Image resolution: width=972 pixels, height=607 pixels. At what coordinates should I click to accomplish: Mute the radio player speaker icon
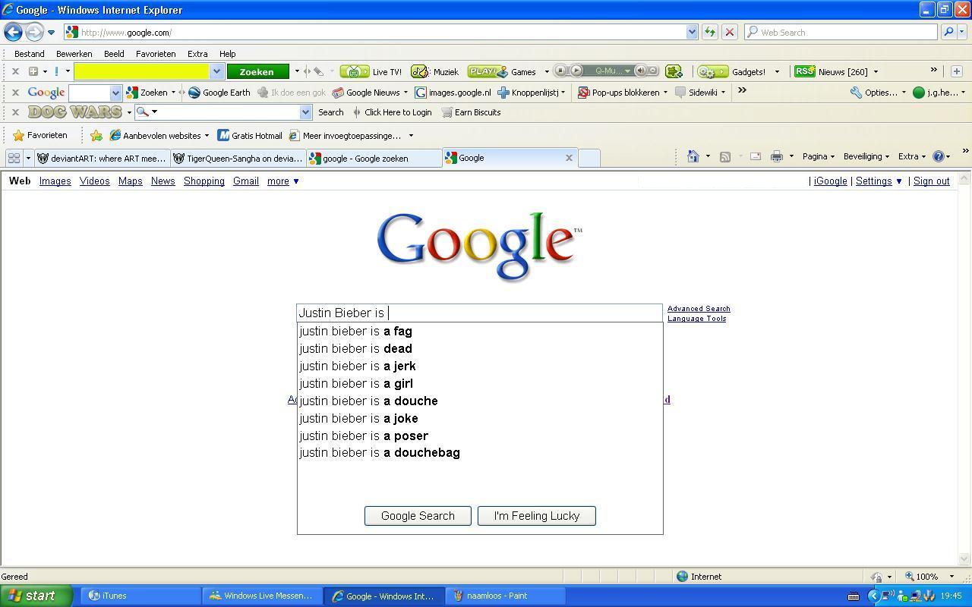tap(640, 71)
